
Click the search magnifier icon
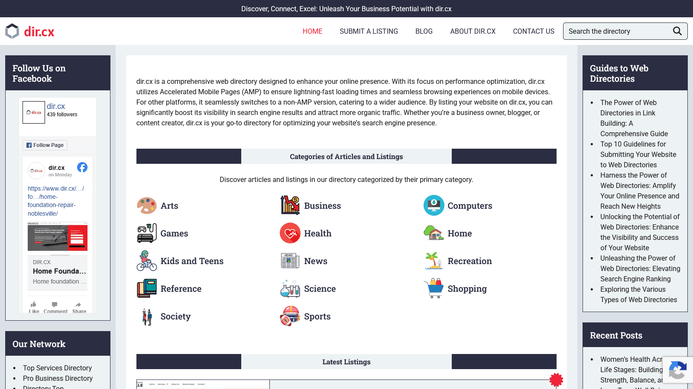point(677,31)
